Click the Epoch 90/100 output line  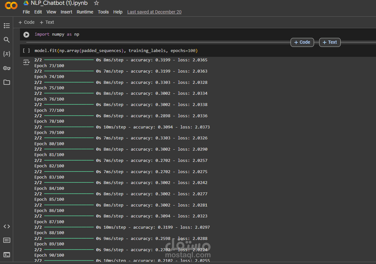tap(49, 255)
